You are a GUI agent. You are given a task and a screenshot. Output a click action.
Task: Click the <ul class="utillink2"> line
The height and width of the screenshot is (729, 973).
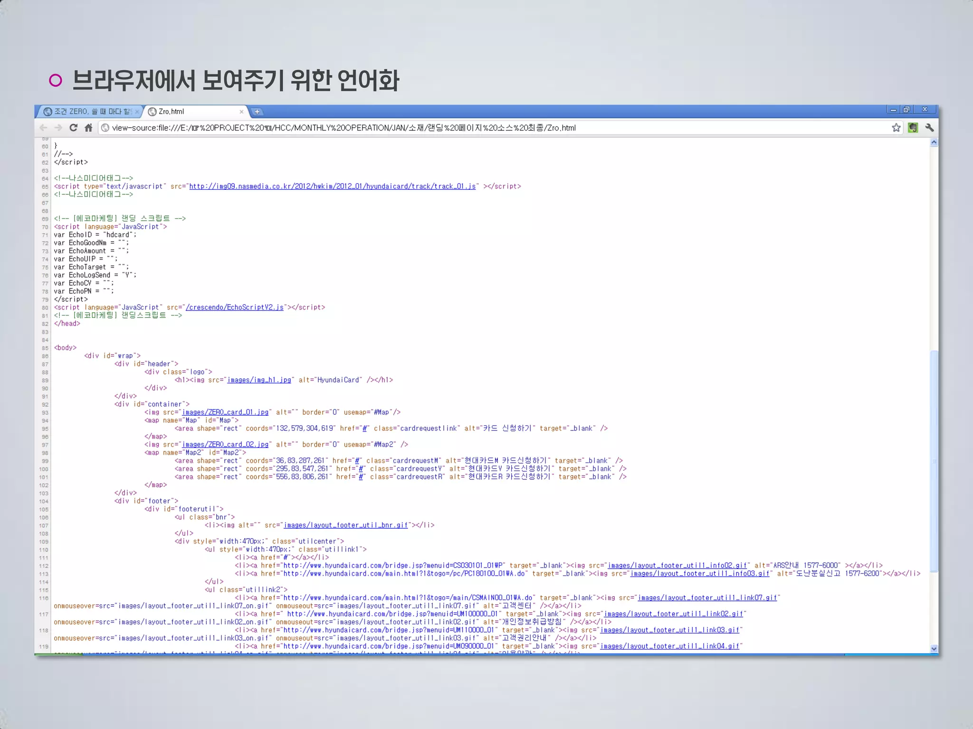246,590
